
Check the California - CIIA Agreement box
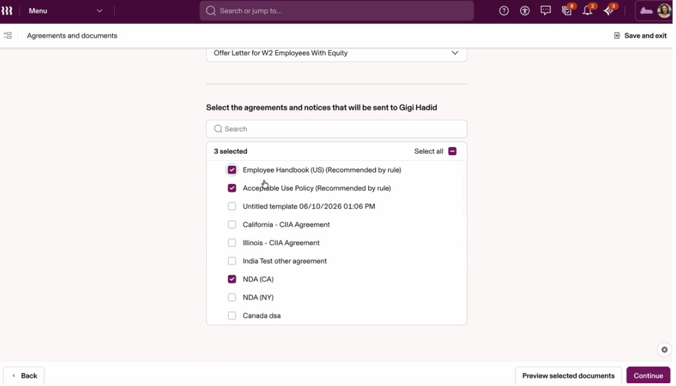(x=232, y=225)
